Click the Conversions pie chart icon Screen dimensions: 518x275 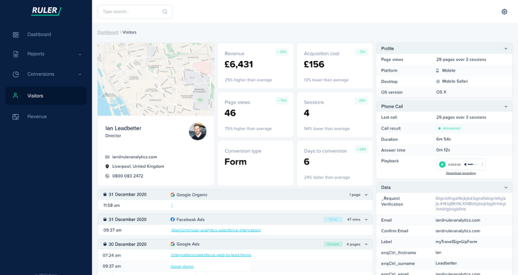[x=15, y=74]
